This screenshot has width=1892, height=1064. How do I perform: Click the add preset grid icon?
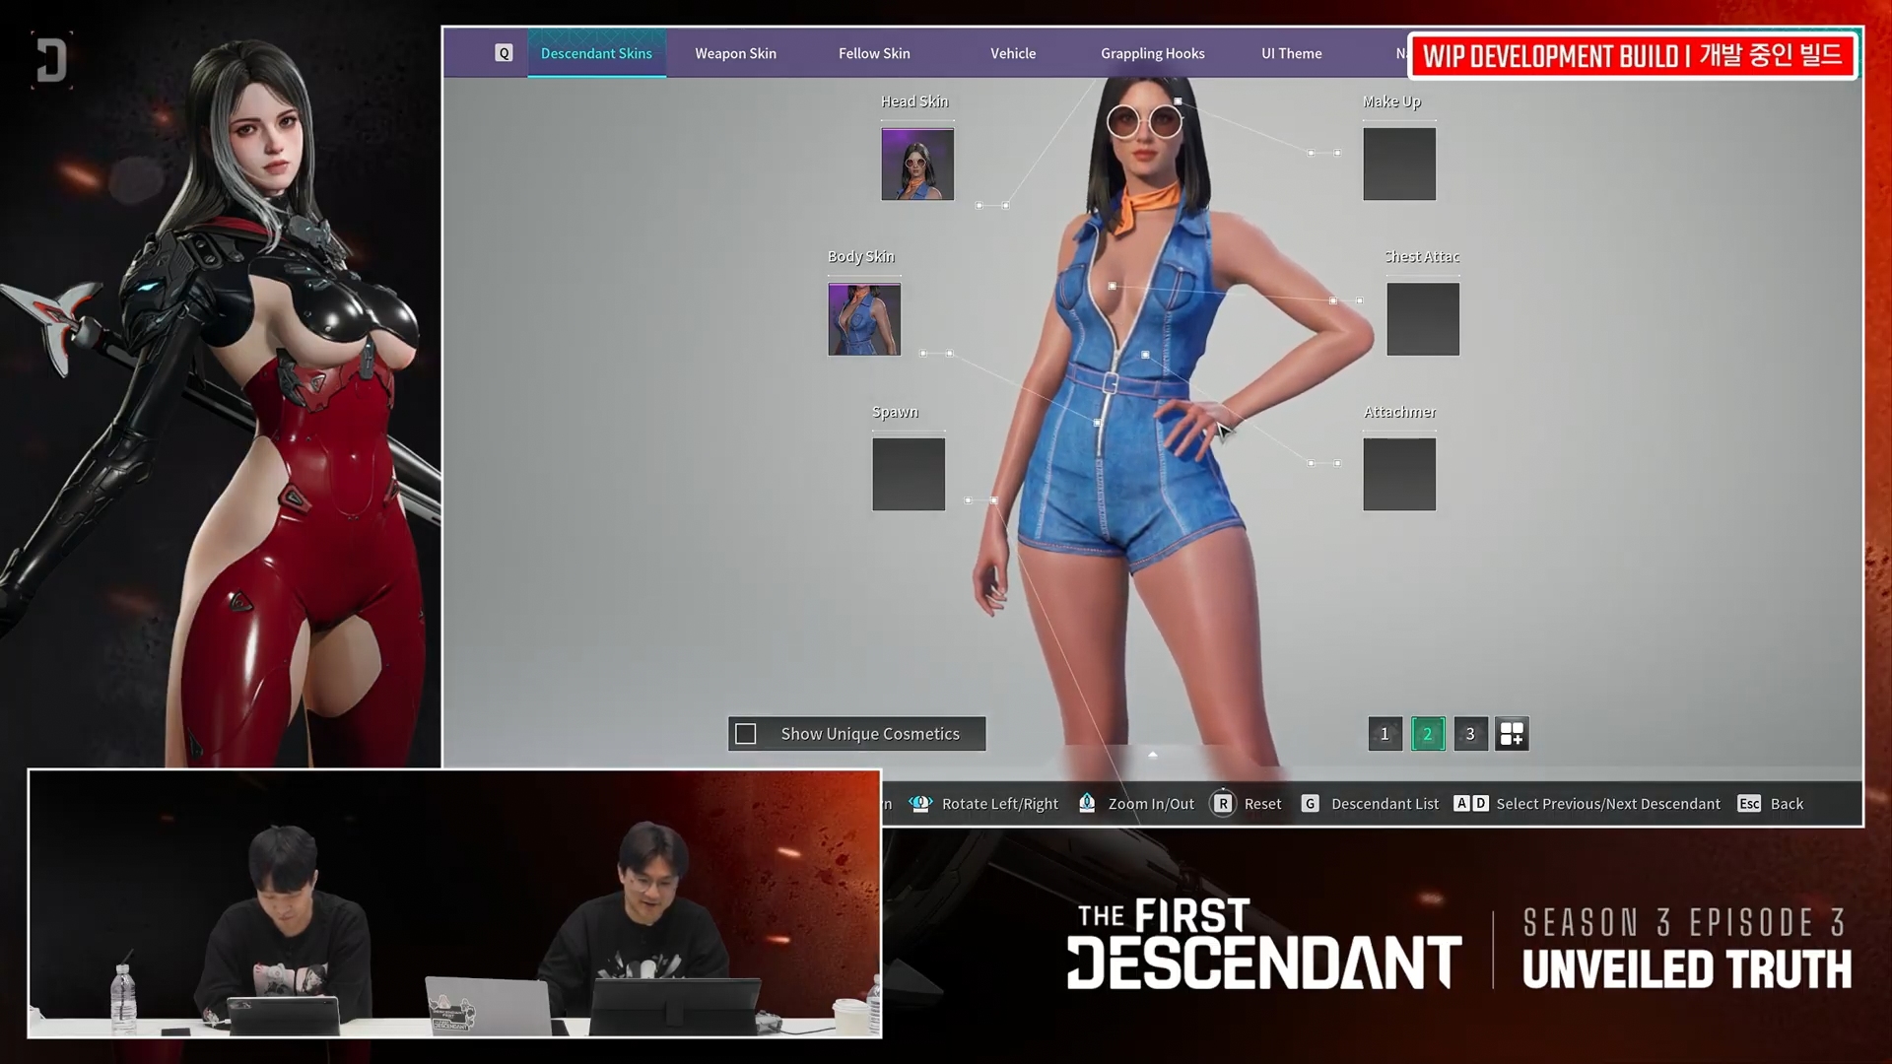pos(1512,734)
